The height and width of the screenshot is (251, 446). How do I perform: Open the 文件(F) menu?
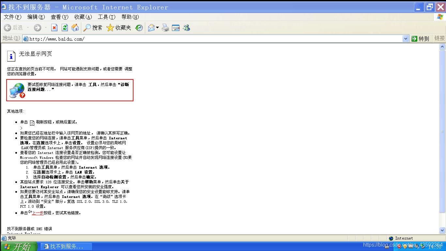click(x=13, y=17)
